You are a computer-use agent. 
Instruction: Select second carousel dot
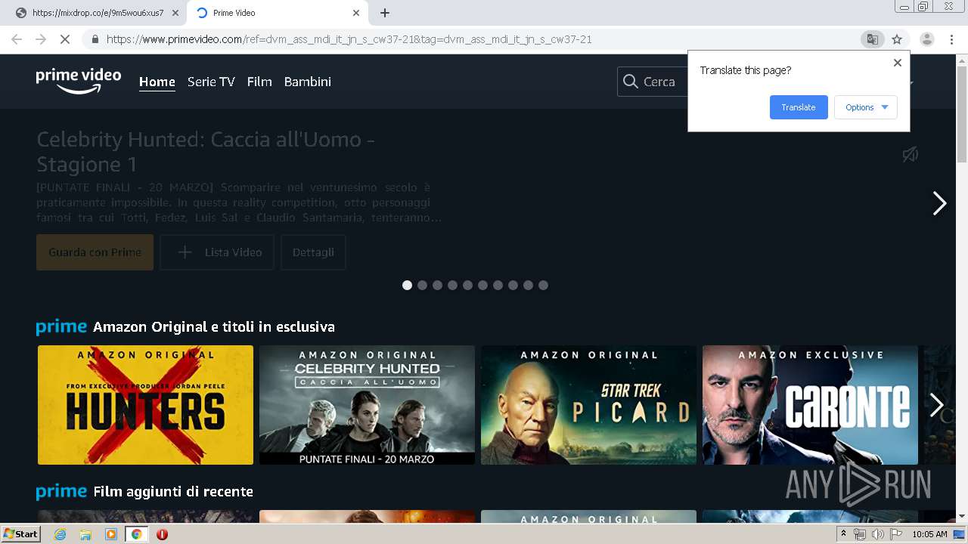click(422, 285)
